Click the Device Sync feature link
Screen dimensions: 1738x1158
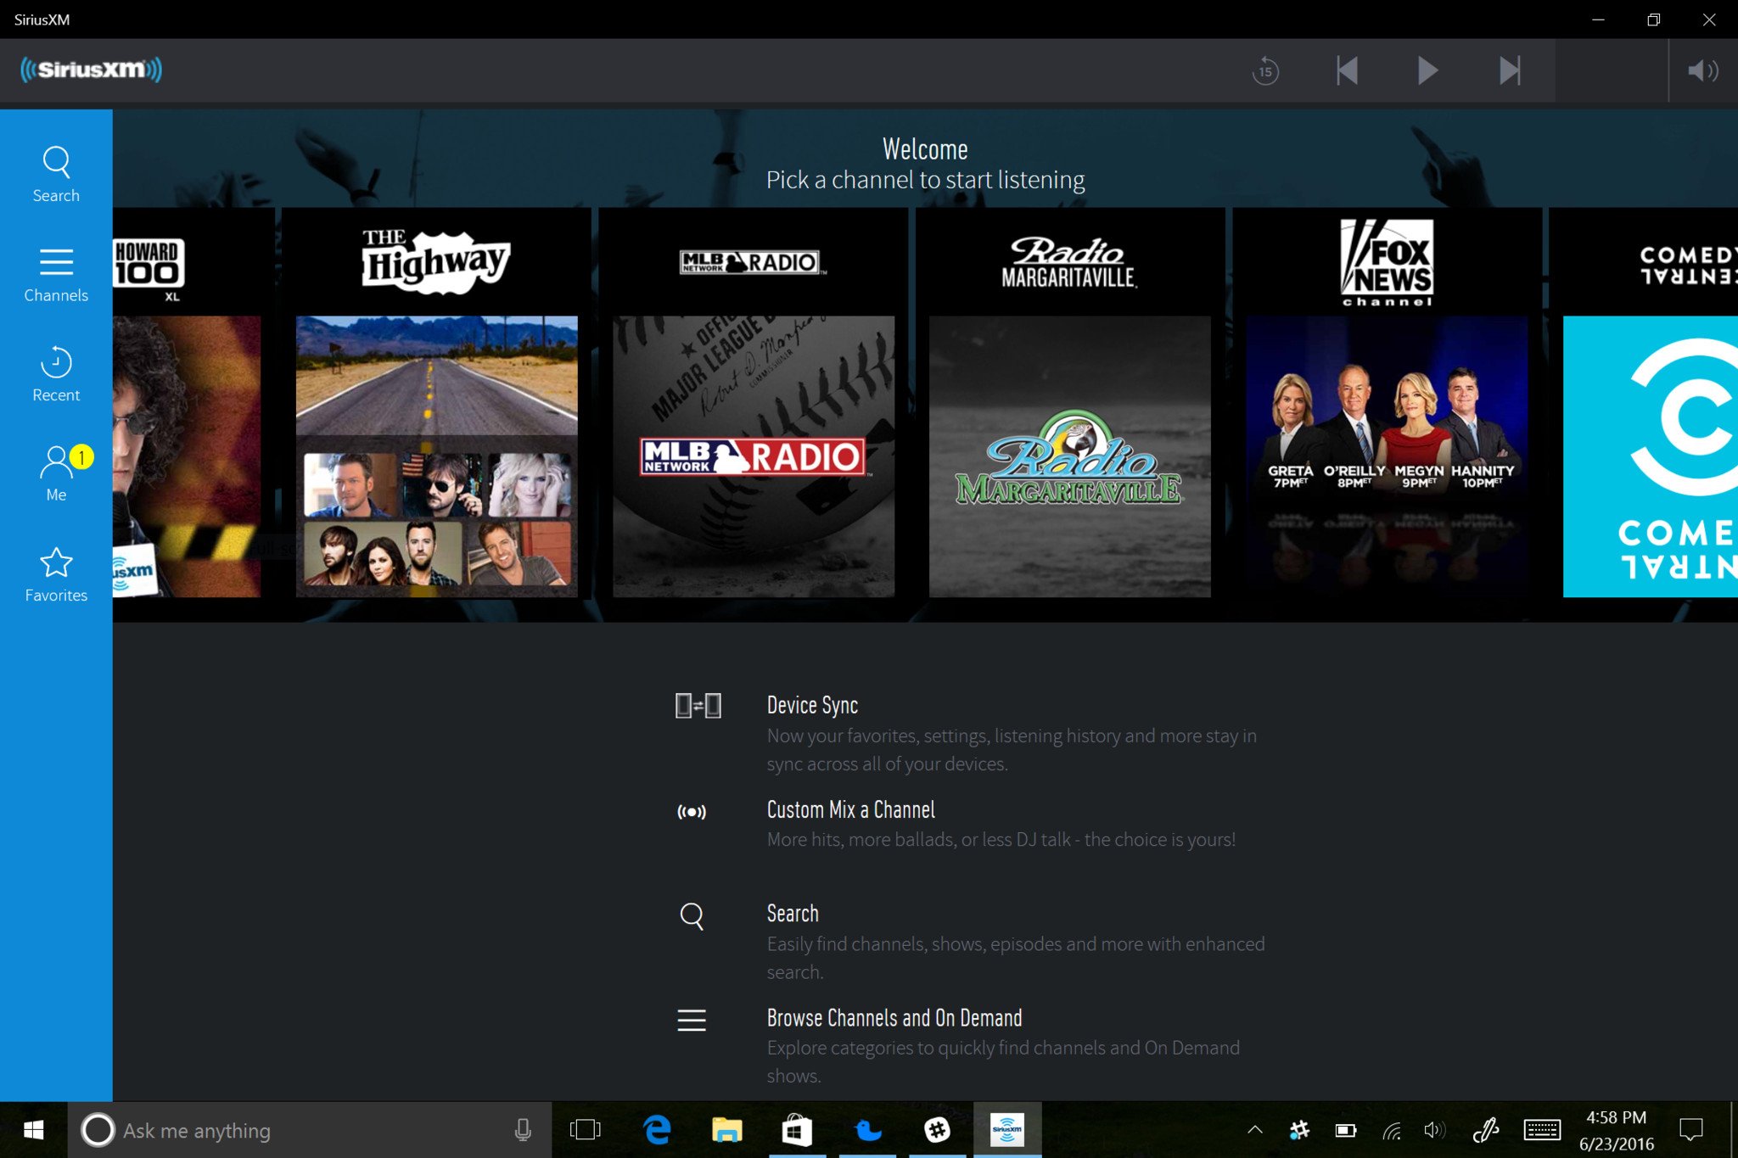[x=812, y=705]
